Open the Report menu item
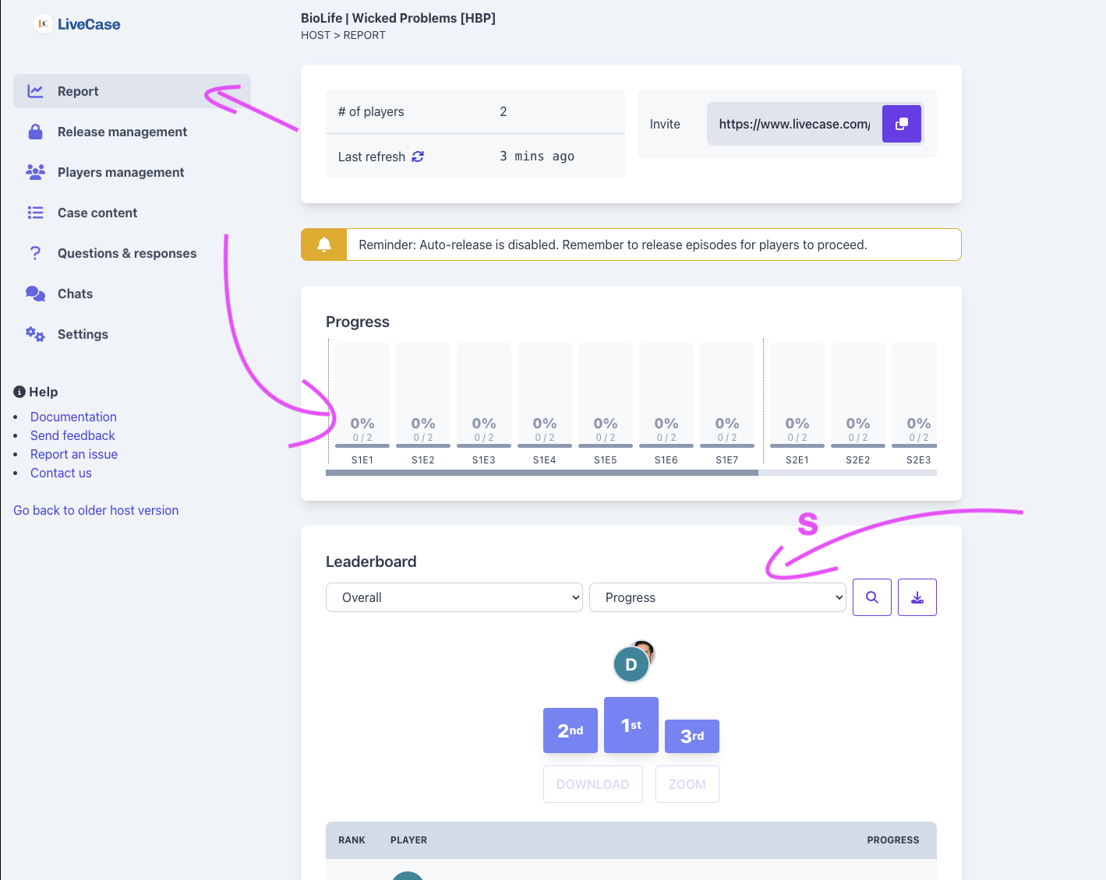Viewport: 1106px width, 880px height. pos(132,91)
